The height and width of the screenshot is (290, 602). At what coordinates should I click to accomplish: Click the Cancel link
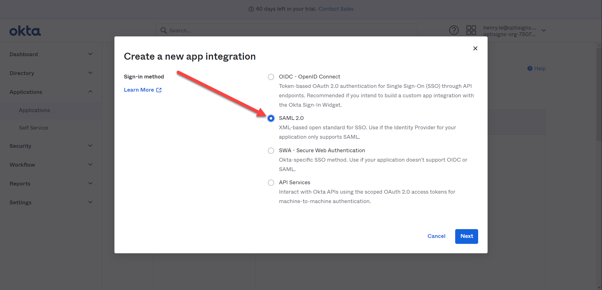point(436,236)
